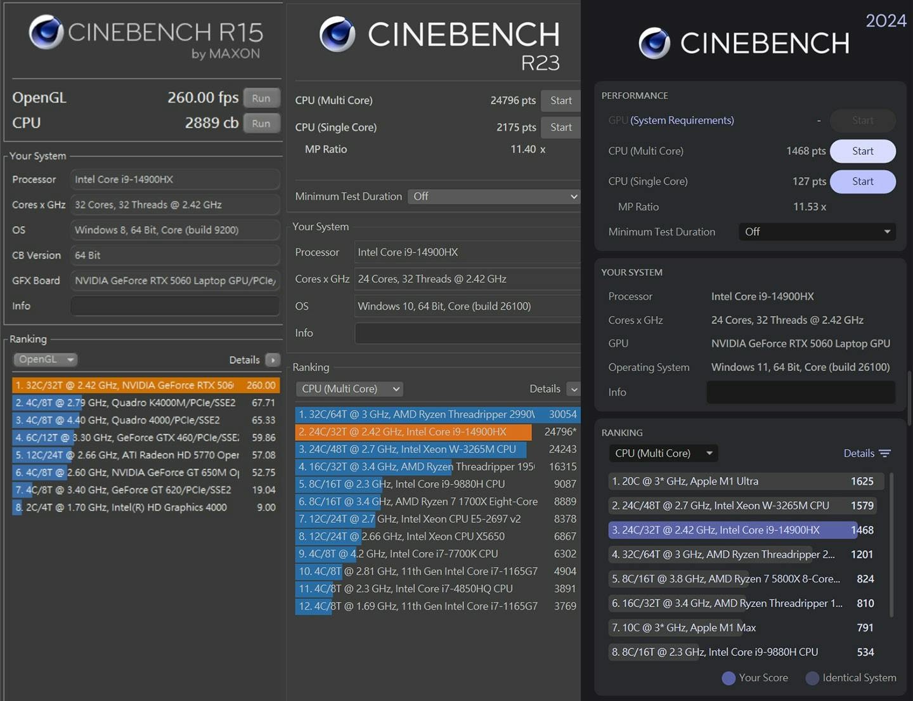Open R23 ranking CPU (Multi Core) dropdown
Screen dimensions: 913x701
point(350,389)
